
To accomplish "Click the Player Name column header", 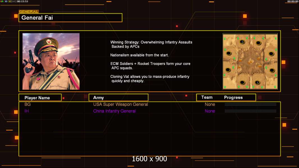I will tap(40, 98).
